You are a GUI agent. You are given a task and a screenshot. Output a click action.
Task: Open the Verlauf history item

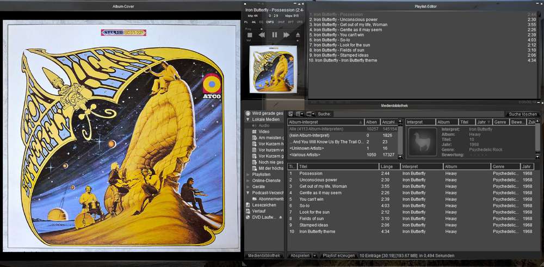click(258, 211)
